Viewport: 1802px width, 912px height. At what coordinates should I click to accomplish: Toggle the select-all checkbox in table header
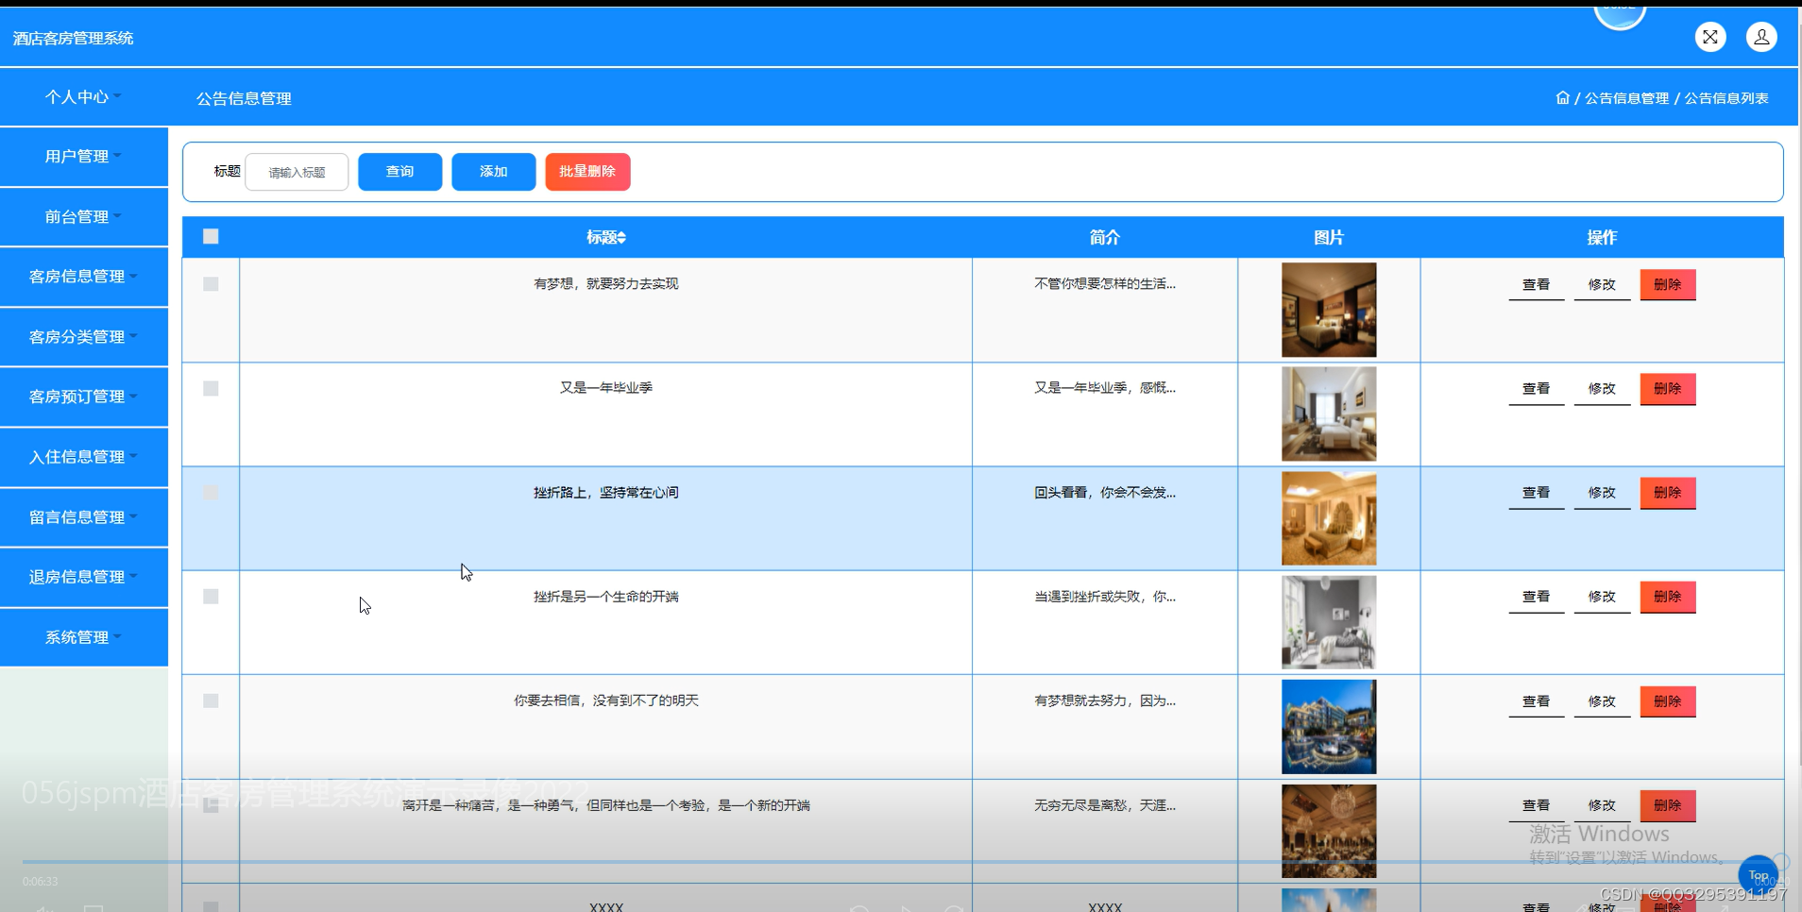point(211,236)
